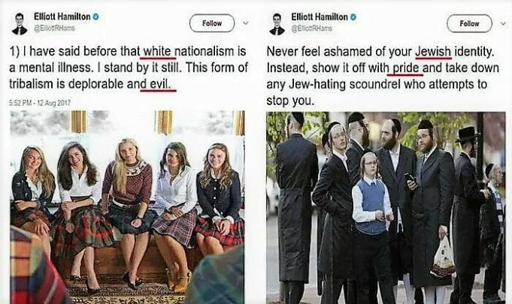
Task: Open the 5:52 PM - 12 Aug 2017 timestamp
Action: [x=40, y=103]
